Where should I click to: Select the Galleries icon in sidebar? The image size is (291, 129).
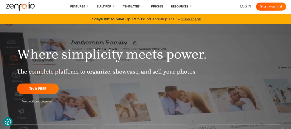[x=14, y=58]
